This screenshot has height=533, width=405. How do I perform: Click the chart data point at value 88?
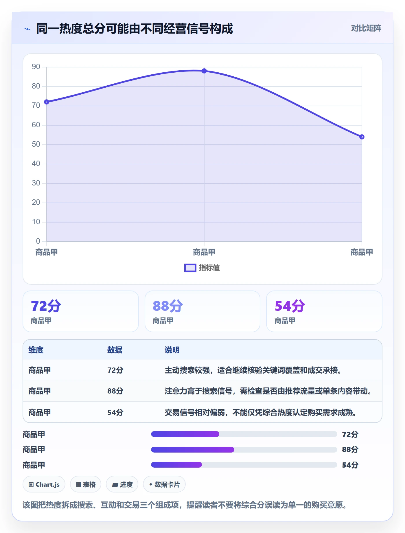point(204,71)
